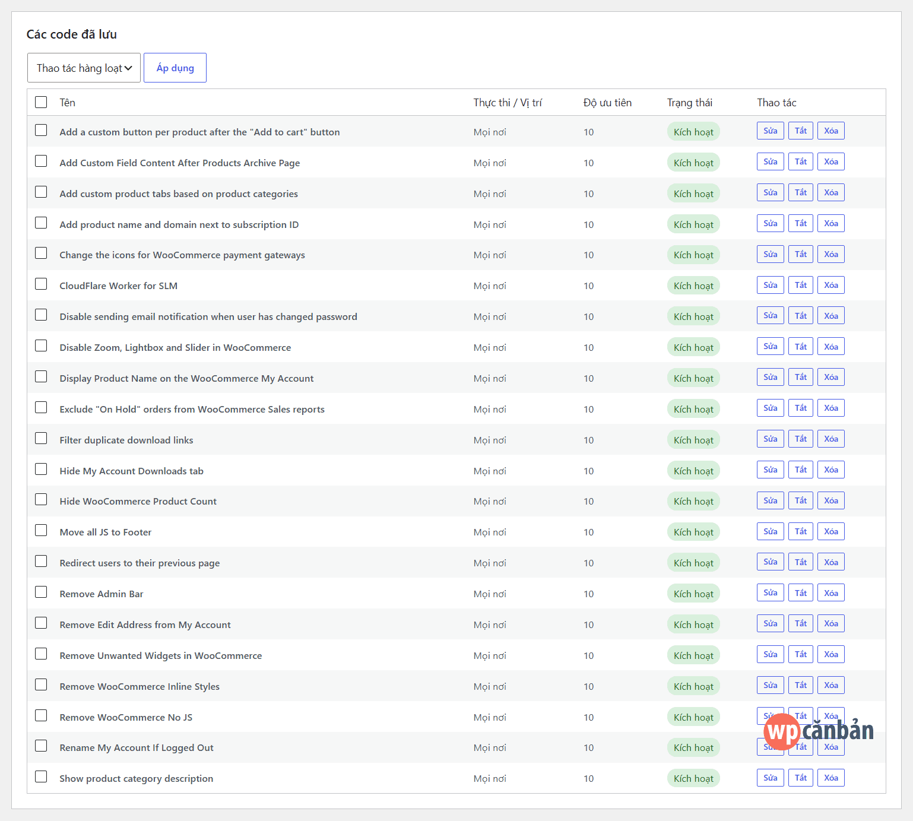This screenshot has height=821, width=913.
Task: Click snippet name 'Rename My Account If Logged Out'
Action: [137, 747]
